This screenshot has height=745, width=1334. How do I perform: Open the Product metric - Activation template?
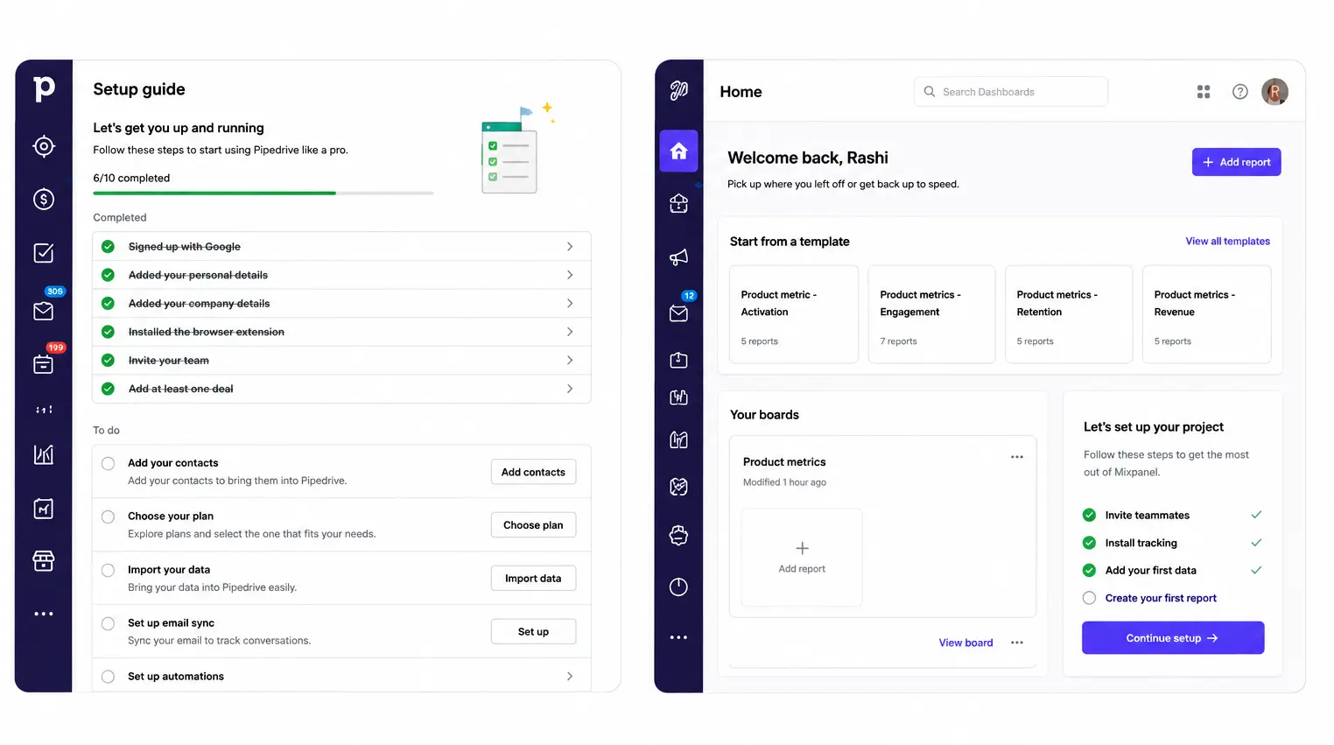[x=794, y=314]
